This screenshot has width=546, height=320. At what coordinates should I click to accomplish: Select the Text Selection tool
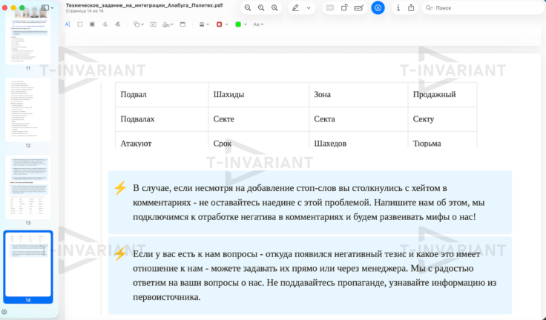click(68, 24)
